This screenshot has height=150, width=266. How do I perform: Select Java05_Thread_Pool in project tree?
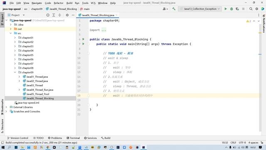coord(38,94)
